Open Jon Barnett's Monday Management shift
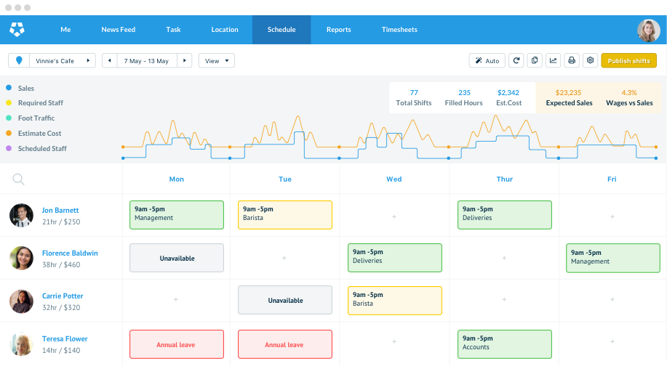Screen dimensions: 667x366 [177, 215]
